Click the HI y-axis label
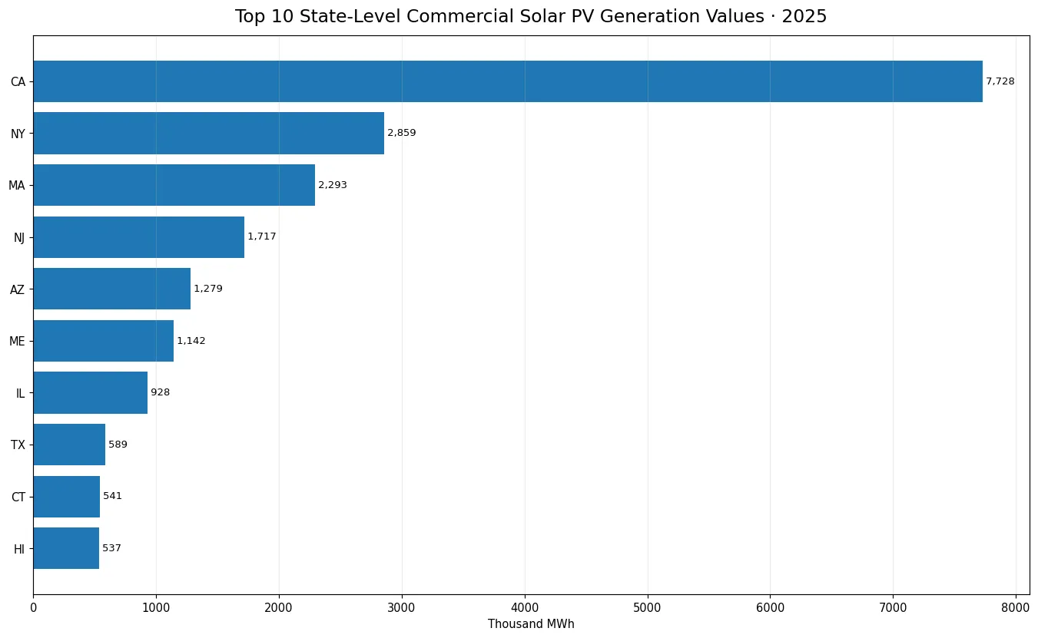 (x=20, y=549)
